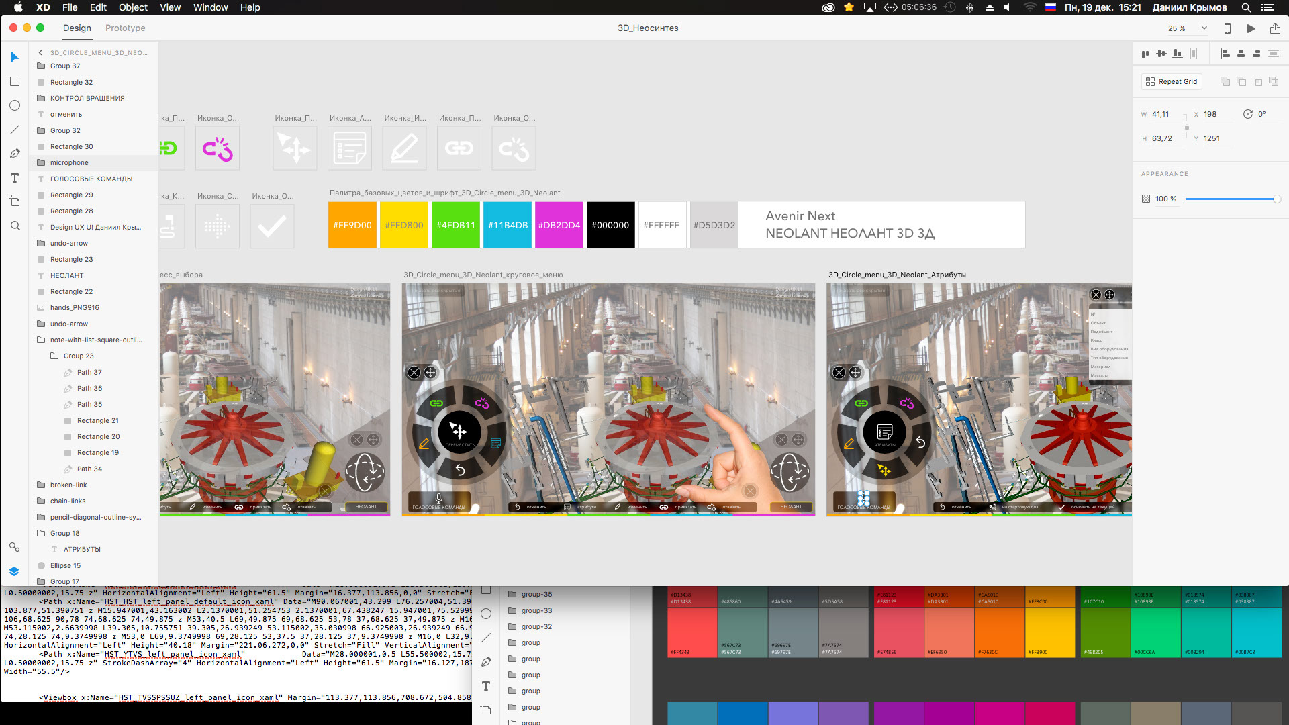The image size is (1289, 725).
Task: Select the Zoom magnifier tool
Action: (15, 226)
